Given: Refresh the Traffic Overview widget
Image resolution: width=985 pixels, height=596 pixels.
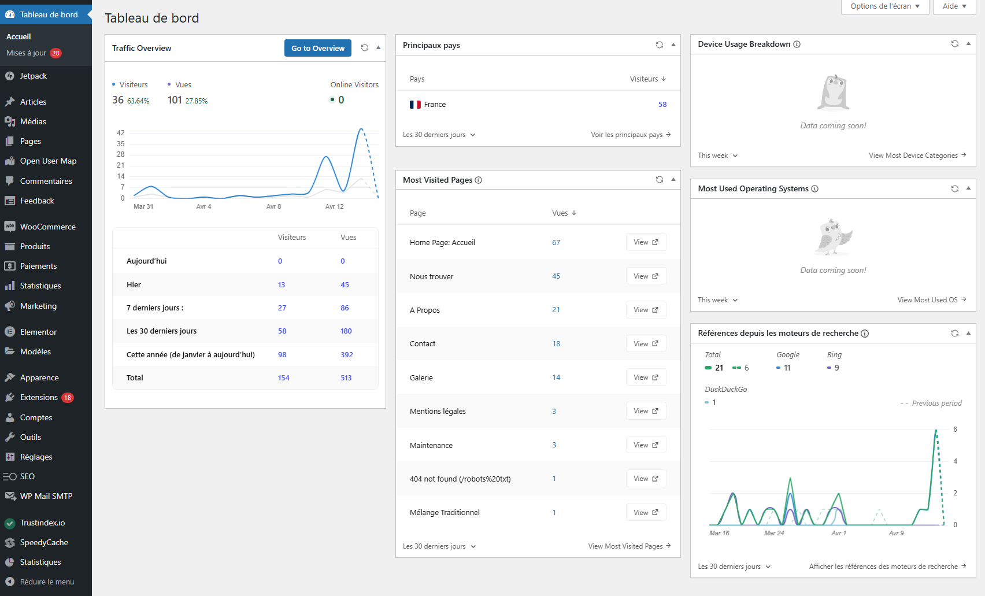Looking at the screenshot, I should pyautogui.click(x=365, y=48).
